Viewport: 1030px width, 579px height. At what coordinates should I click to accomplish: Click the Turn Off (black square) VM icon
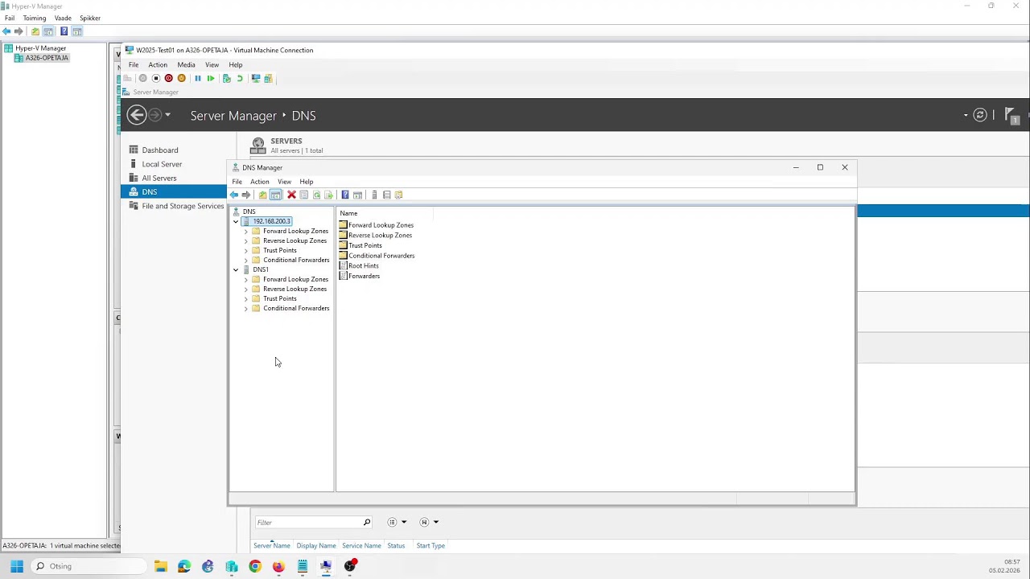tap(156, 78)
